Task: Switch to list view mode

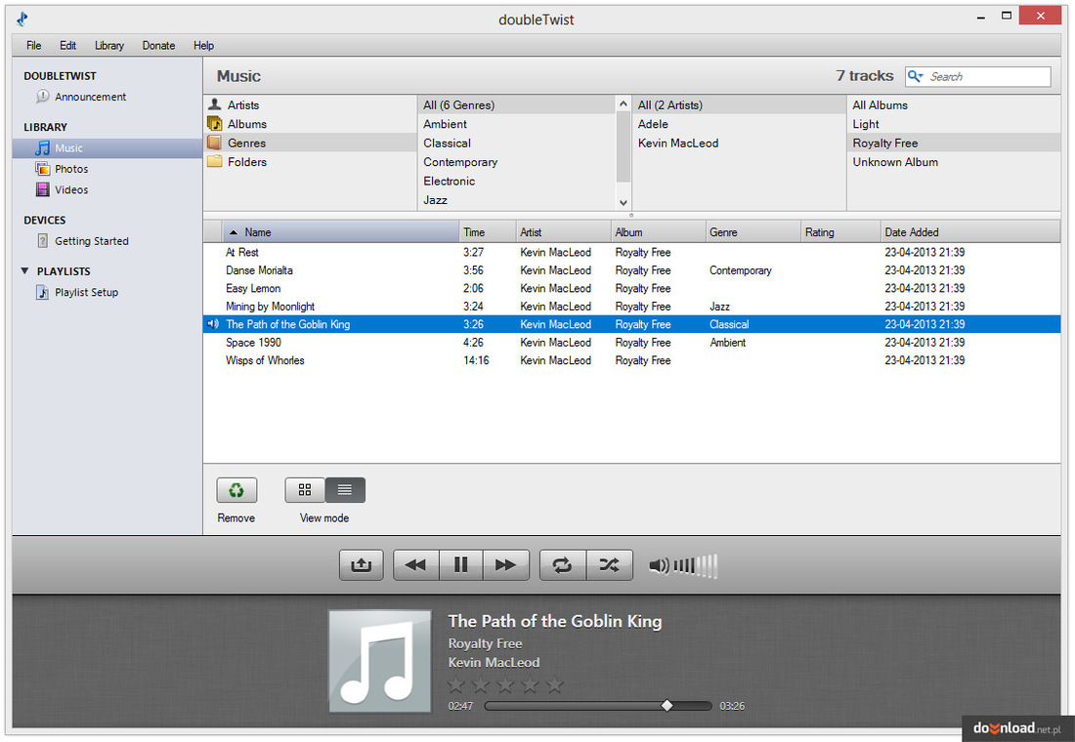Action: [x=345, y=490]
